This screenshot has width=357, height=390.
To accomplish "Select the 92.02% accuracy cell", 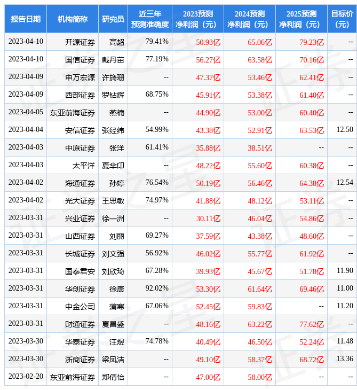I will coord(157,288).
